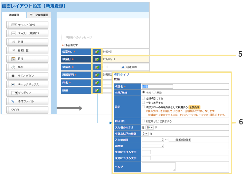The width and height of the screenshot is (246, 176).
Task: Select the 日付 calendar item
Action: point(27,59)
